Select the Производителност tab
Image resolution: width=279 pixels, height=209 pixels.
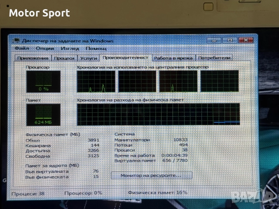click(x=126, y=57)
